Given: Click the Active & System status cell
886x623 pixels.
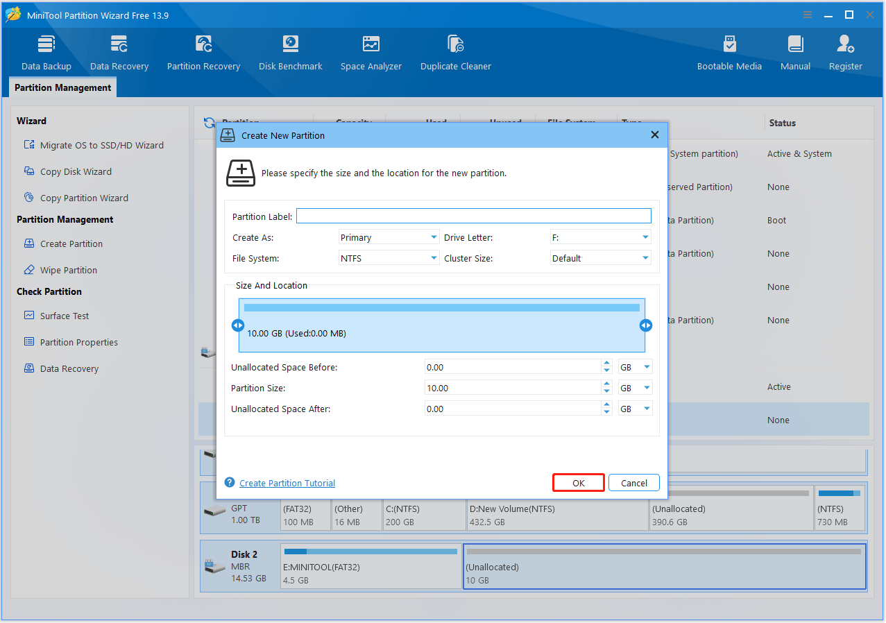Looking at the screenshot, I should [x=799, y=153].
